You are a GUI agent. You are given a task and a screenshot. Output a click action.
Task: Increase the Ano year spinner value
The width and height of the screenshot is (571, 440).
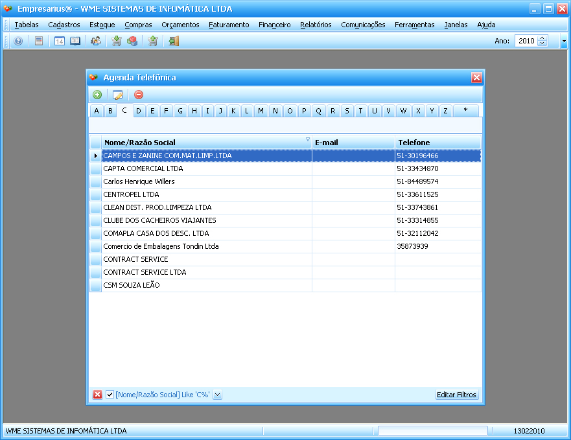tap(542, 38)
